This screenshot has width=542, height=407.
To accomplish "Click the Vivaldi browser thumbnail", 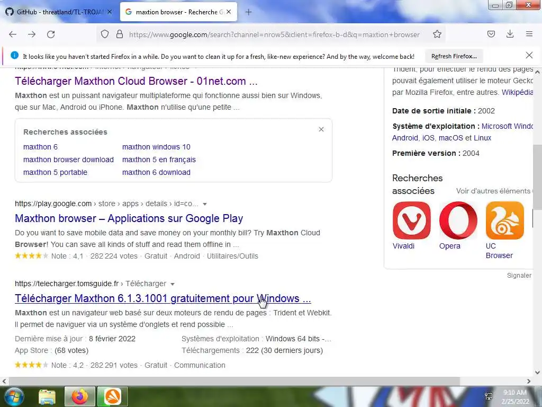I will click(412, 220).
